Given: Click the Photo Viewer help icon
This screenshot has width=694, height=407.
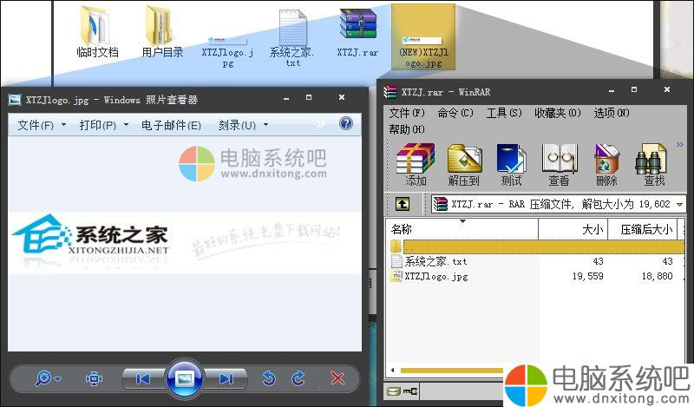Looking at the screenshot, I should [345, 123].
